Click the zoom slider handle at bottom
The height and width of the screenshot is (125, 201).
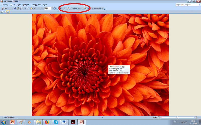[177, 117]
